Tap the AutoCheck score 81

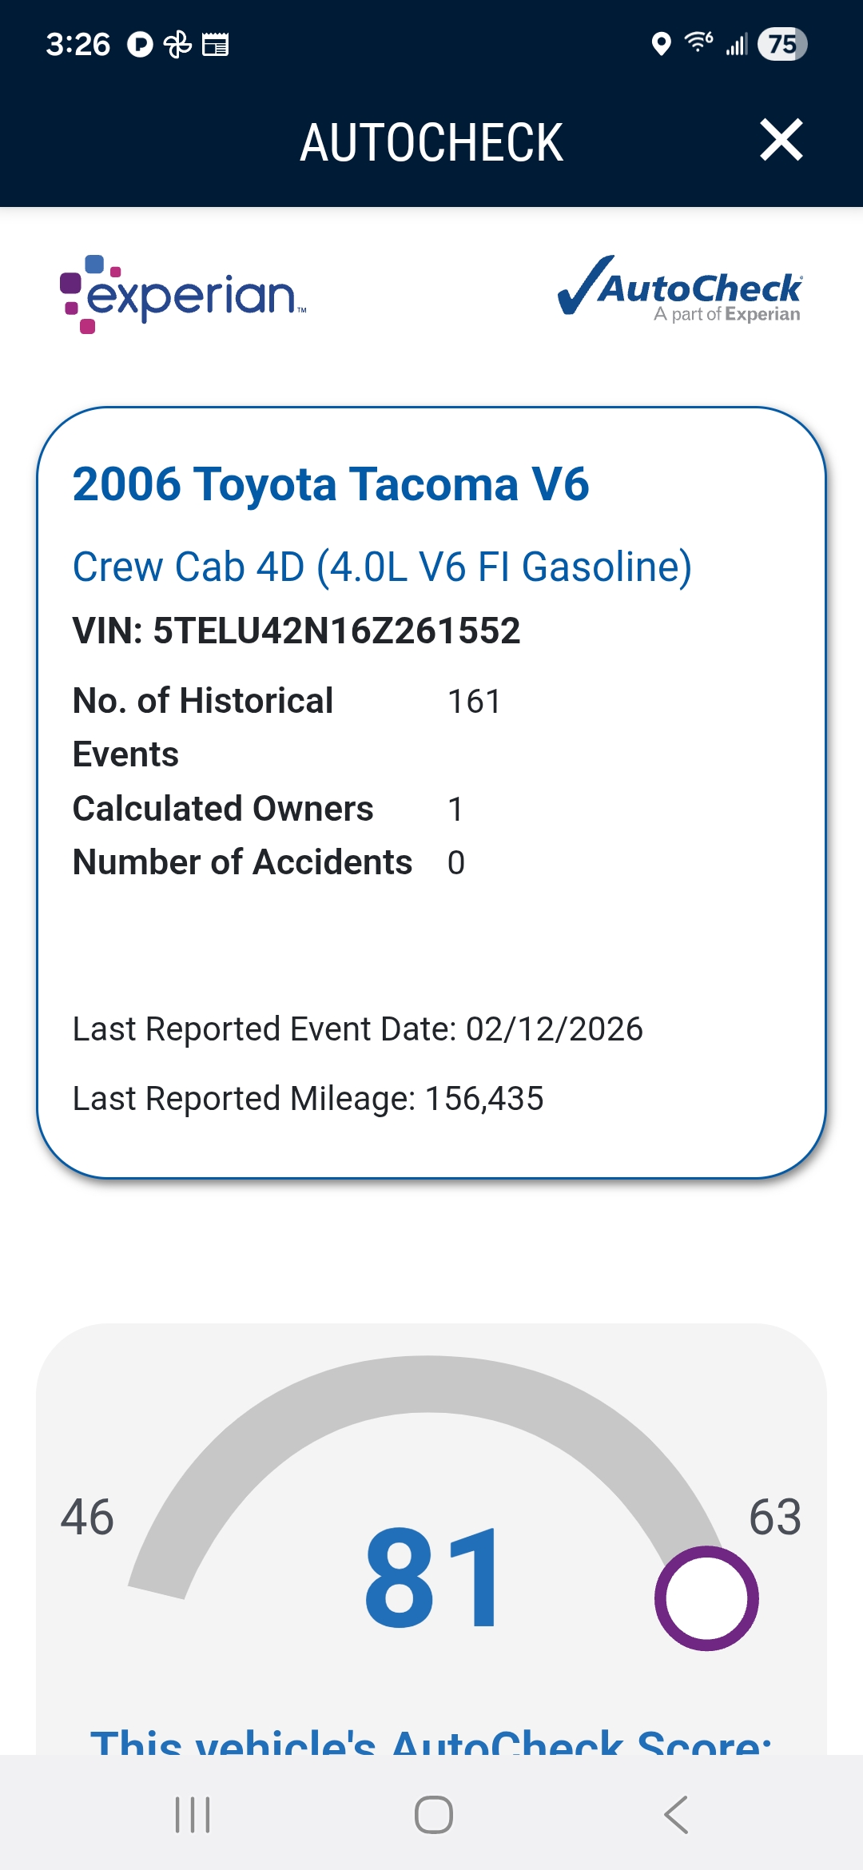pyautogui.click(x=433, y=1576)
